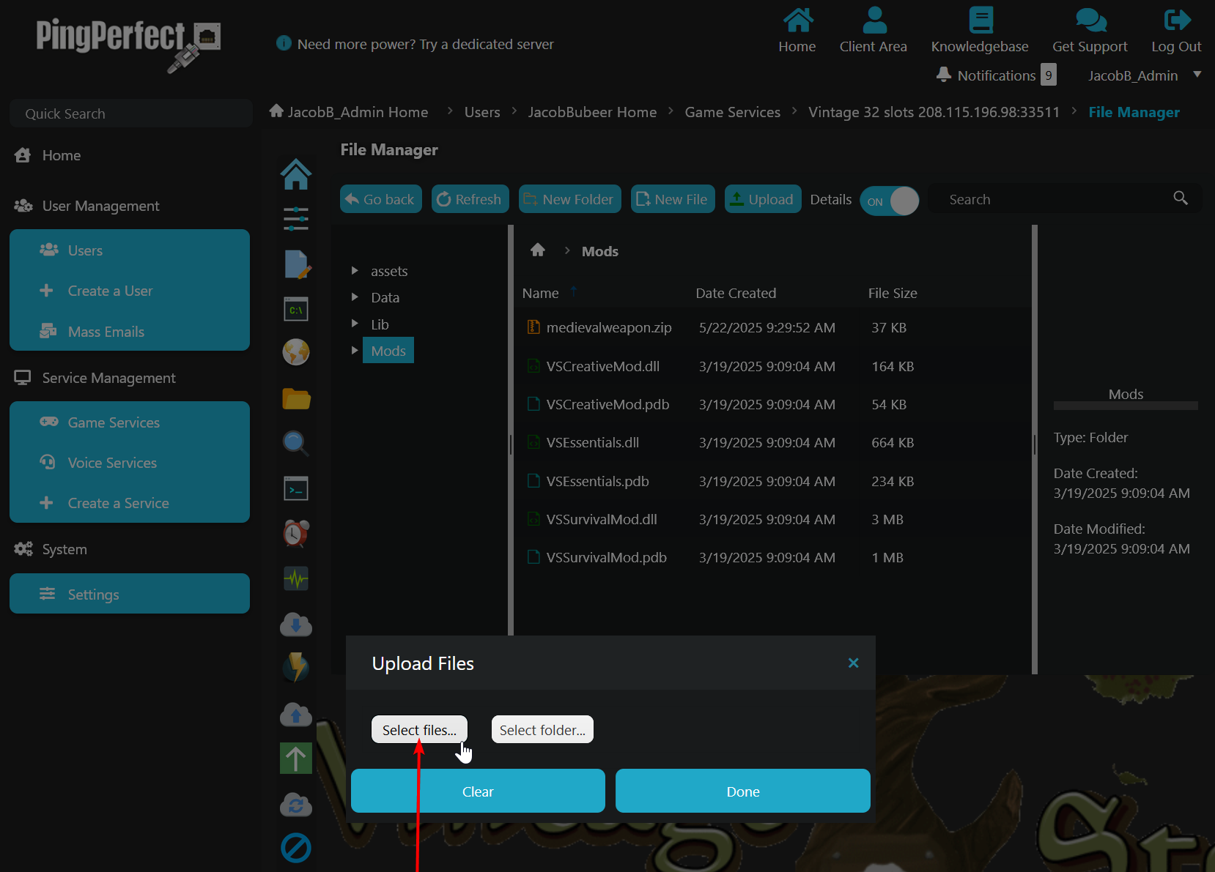
Task: Select Home in left sidebar
Action: tap(62, 155)
